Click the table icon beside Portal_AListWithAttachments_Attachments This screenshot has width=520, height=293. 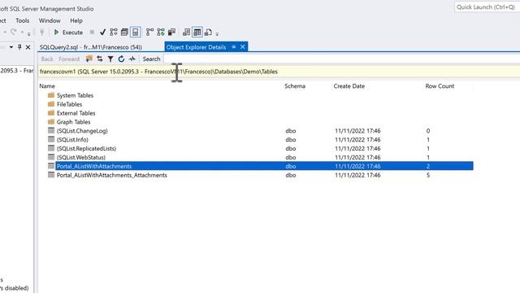coord(51,175)
